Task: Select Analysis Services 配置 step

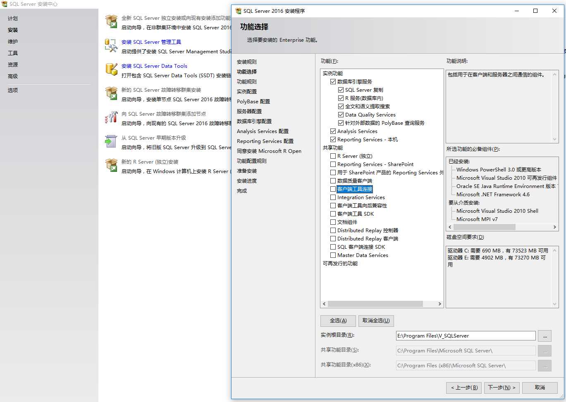Action: [x=263, y=131]
